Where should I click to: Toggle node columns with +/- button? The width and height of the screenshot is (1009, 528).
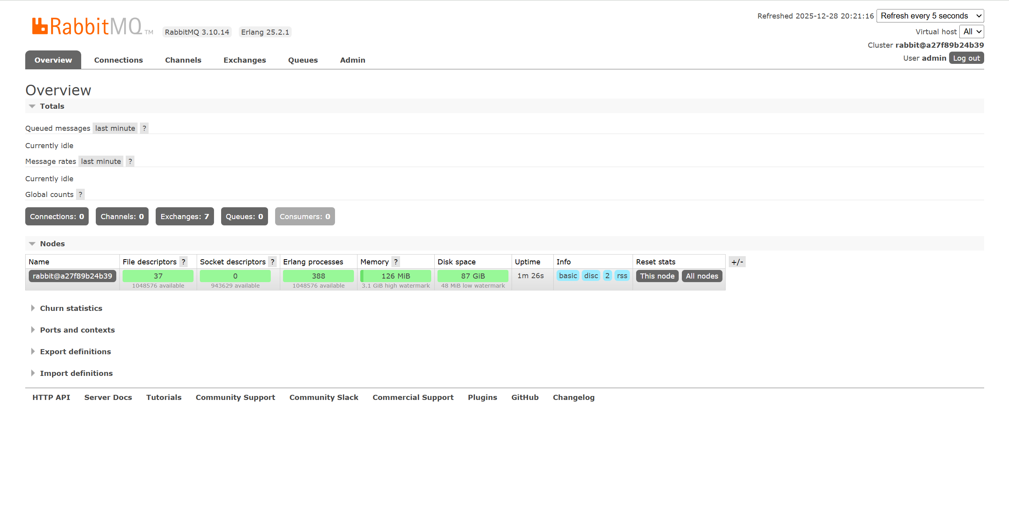pos(737,262)
